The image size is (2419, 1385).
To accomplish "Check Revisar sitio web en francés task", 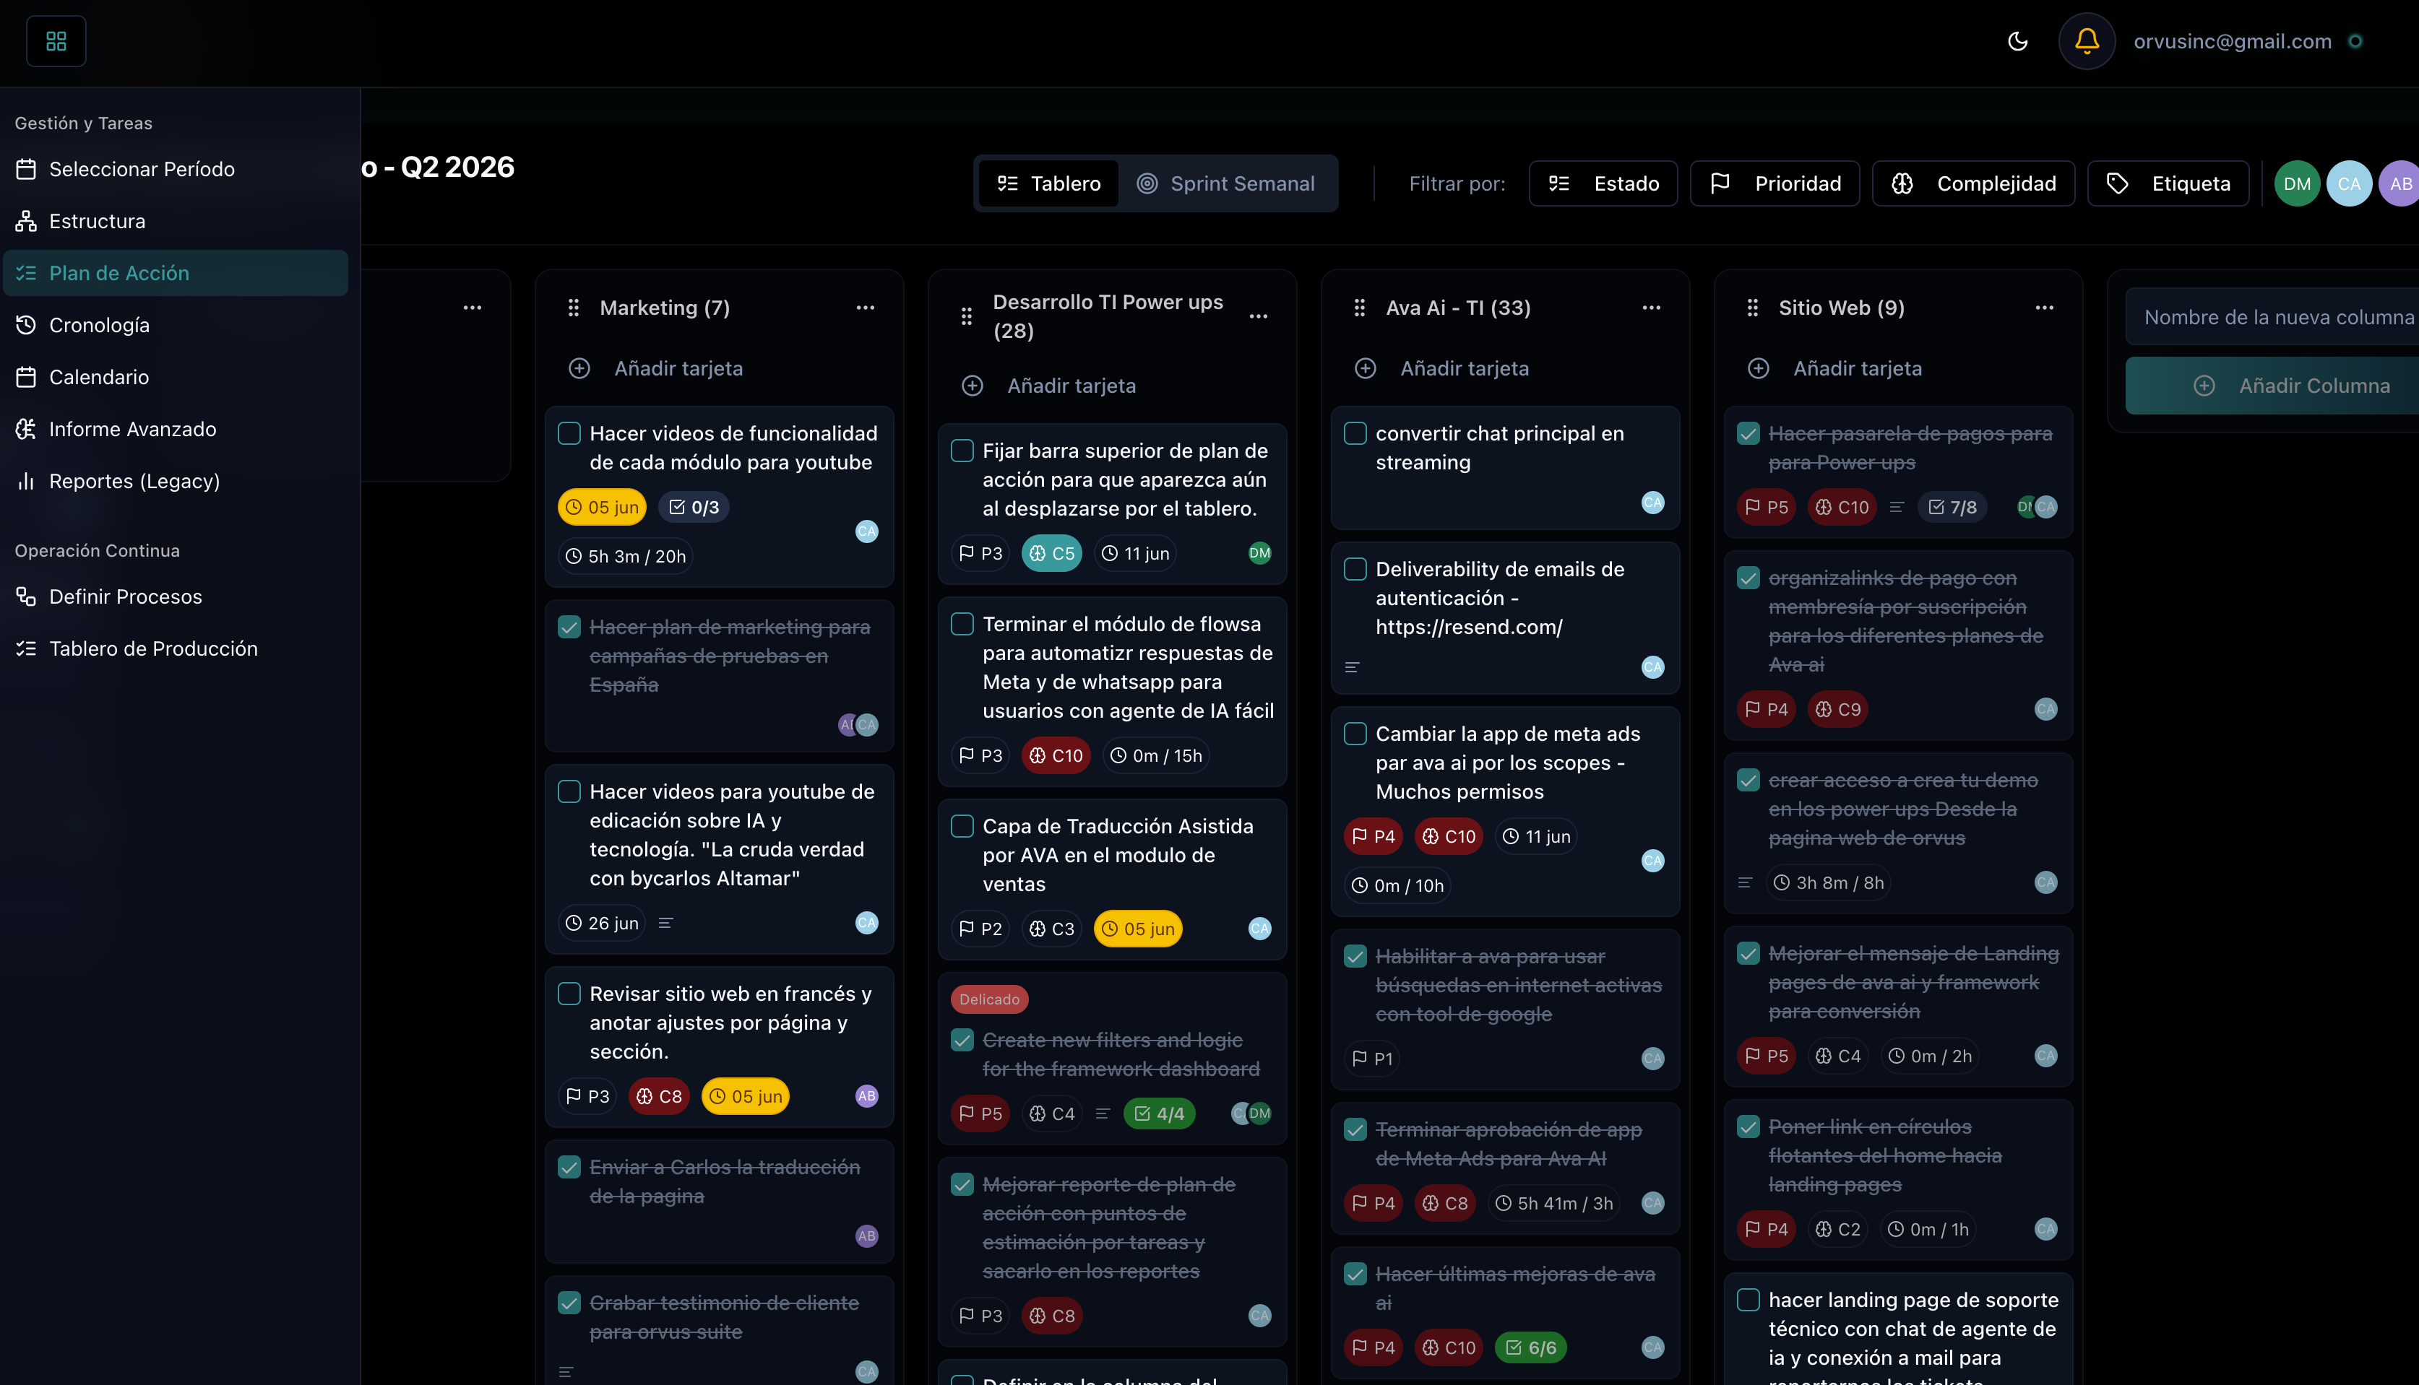I will (x=569, y=993).
